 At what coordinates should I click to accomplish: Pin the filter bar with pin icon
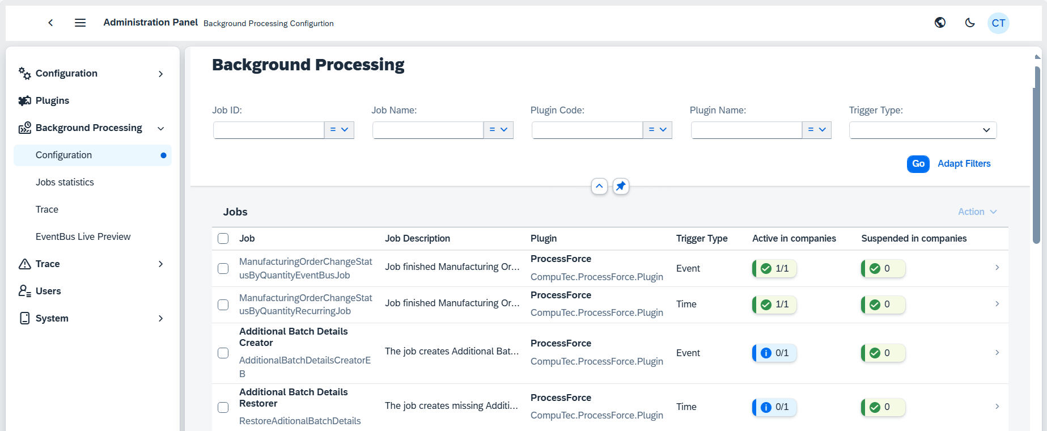(x=621, y=186)
